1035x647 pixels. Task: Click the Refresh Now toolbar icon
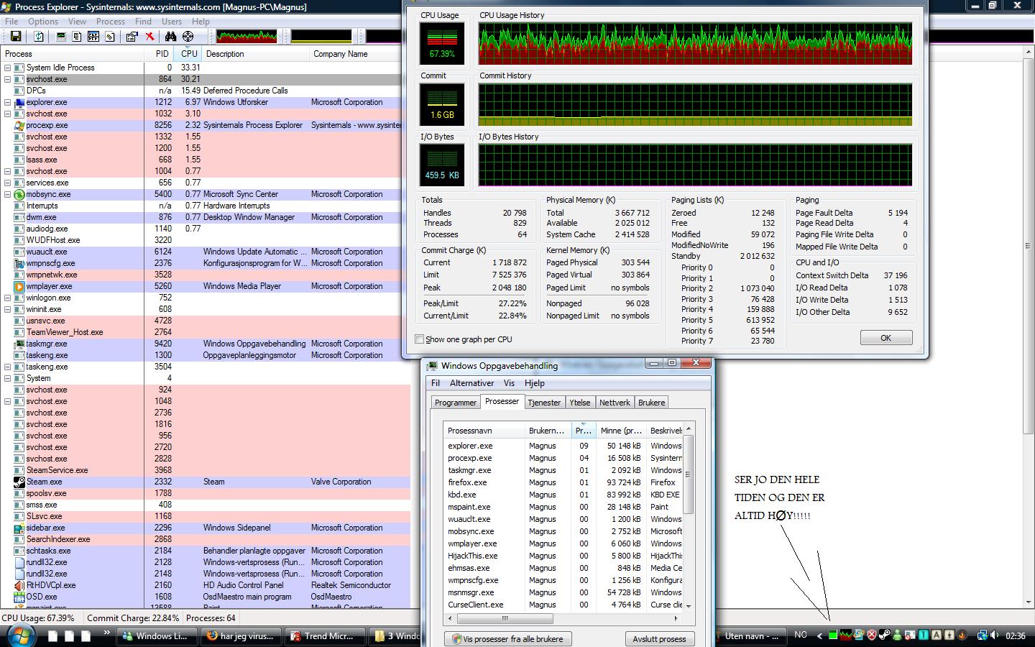[x=39, y=36]
